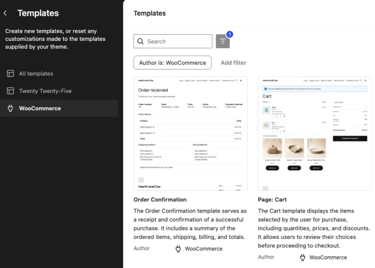Click the Cart template description paragraph

[x=314, y=228]
